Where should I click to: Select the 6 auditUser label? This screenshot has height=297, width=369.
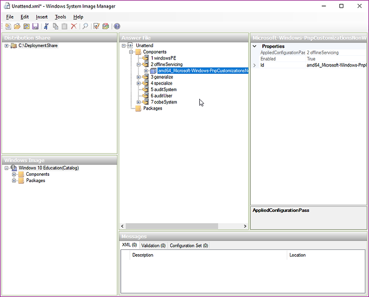point(161,96)
